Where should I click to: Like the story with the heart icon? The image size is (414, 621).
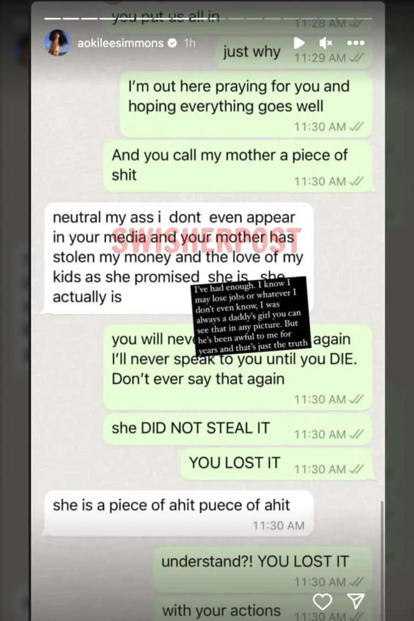click(322, 602)
